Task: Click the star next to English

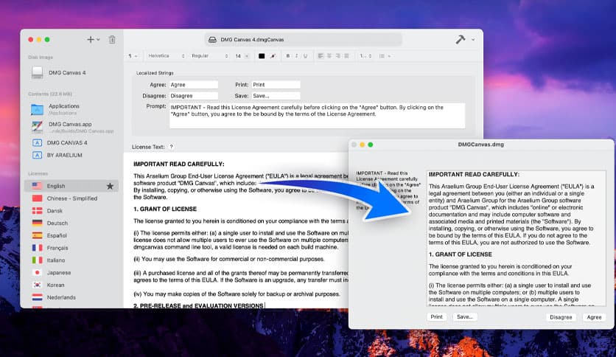Action: point(110,186)
